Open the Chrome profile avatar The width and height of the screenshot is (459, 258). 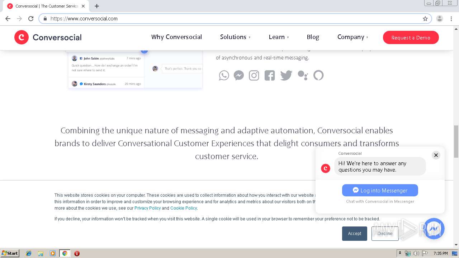pos(440,19)
